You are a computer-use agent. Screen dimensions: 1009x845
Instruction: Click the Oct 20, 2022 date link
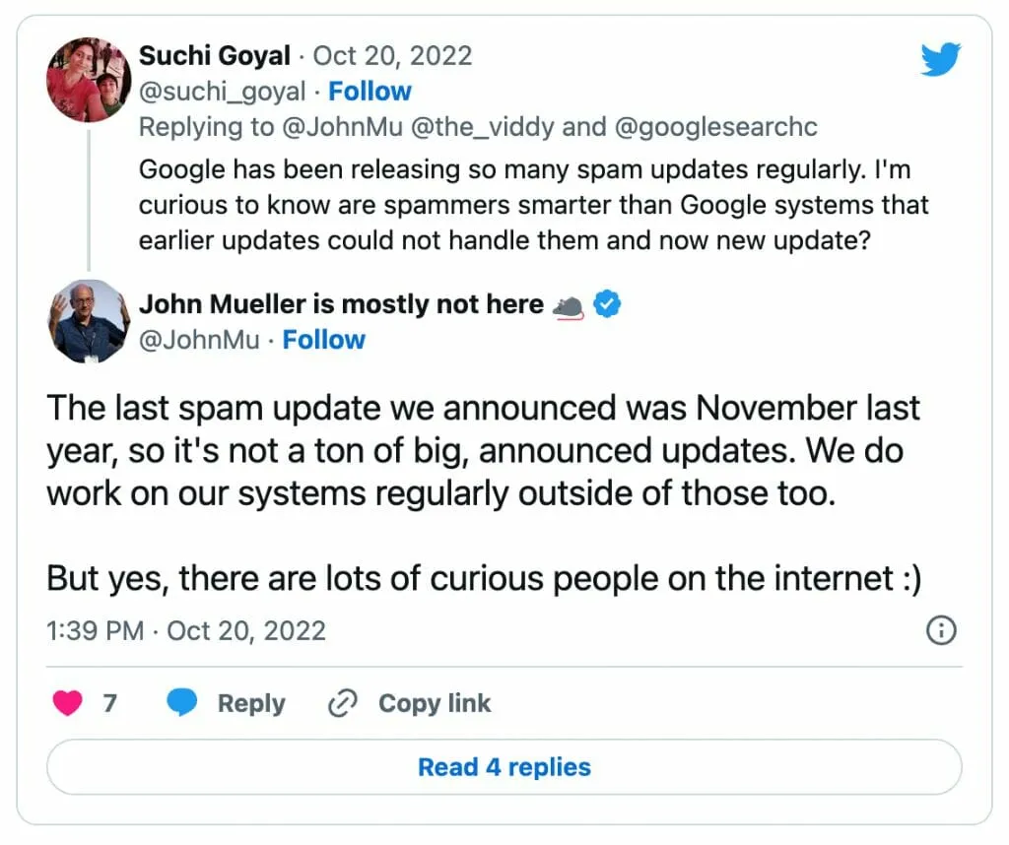coord(392,56)
